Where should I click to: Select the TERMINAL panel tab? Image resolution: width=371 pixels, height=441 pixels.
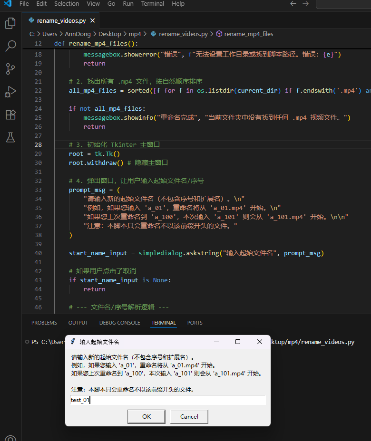[x=164, y=323]
